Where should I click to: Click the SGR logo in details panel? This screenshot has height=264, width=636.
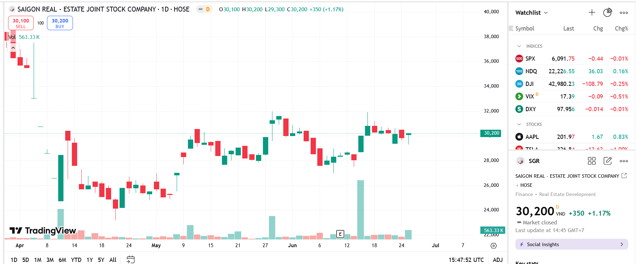(x=520, y=161)
